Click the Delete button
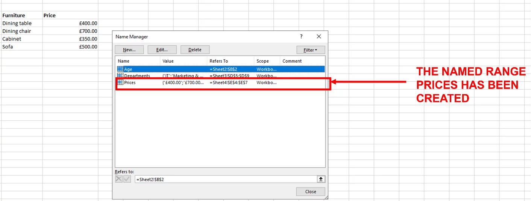 click(195, 50)
